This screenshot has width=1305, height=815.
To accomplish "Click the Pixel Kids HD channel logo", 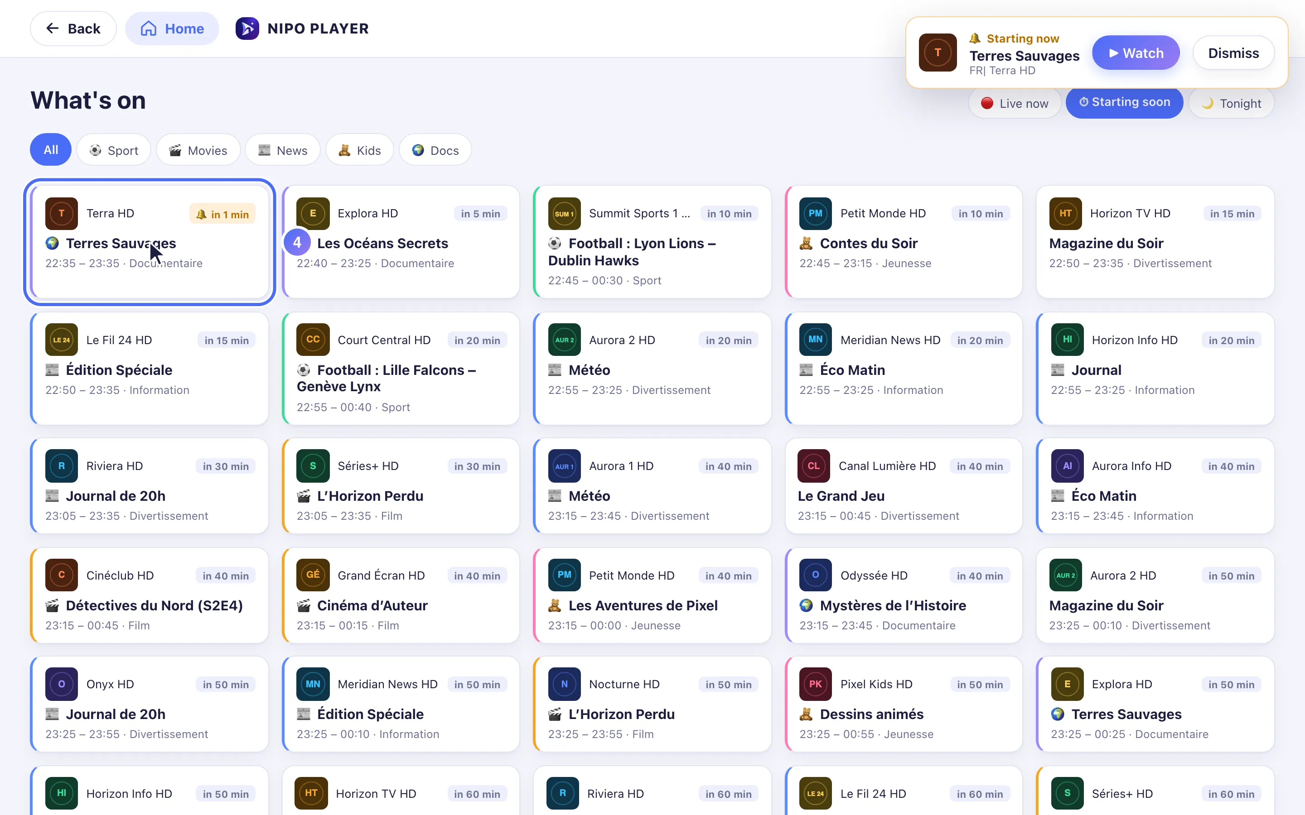I will [x=815, y=684].
